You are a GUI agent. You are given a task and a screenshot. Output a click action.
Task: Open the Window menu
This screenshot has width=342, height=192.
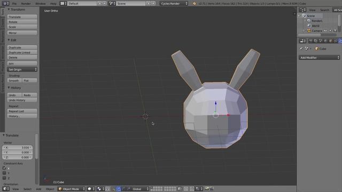[41, 4]
